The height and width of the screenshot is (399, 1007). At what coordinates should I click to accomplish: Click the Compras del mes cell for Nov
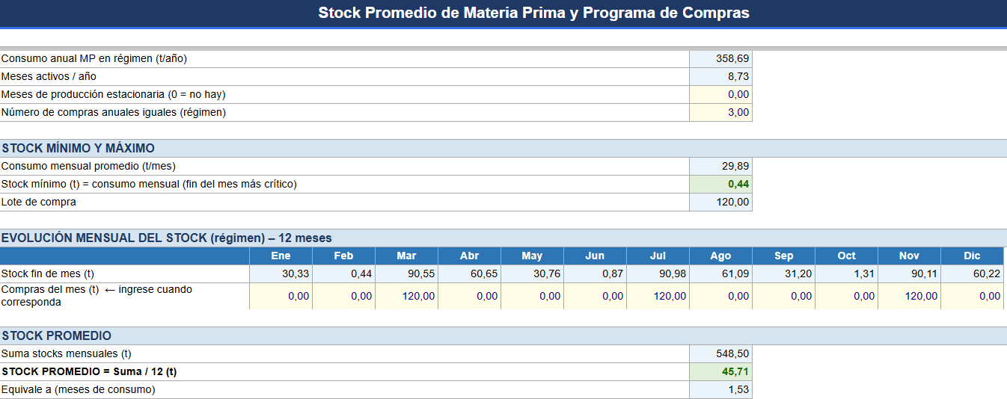click(910, 297)
